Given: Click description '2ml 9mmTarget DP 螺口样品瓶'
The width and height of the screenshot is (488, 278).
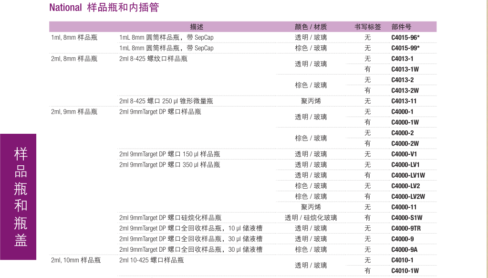Looking at the screenshot, I should click(160, 112).
